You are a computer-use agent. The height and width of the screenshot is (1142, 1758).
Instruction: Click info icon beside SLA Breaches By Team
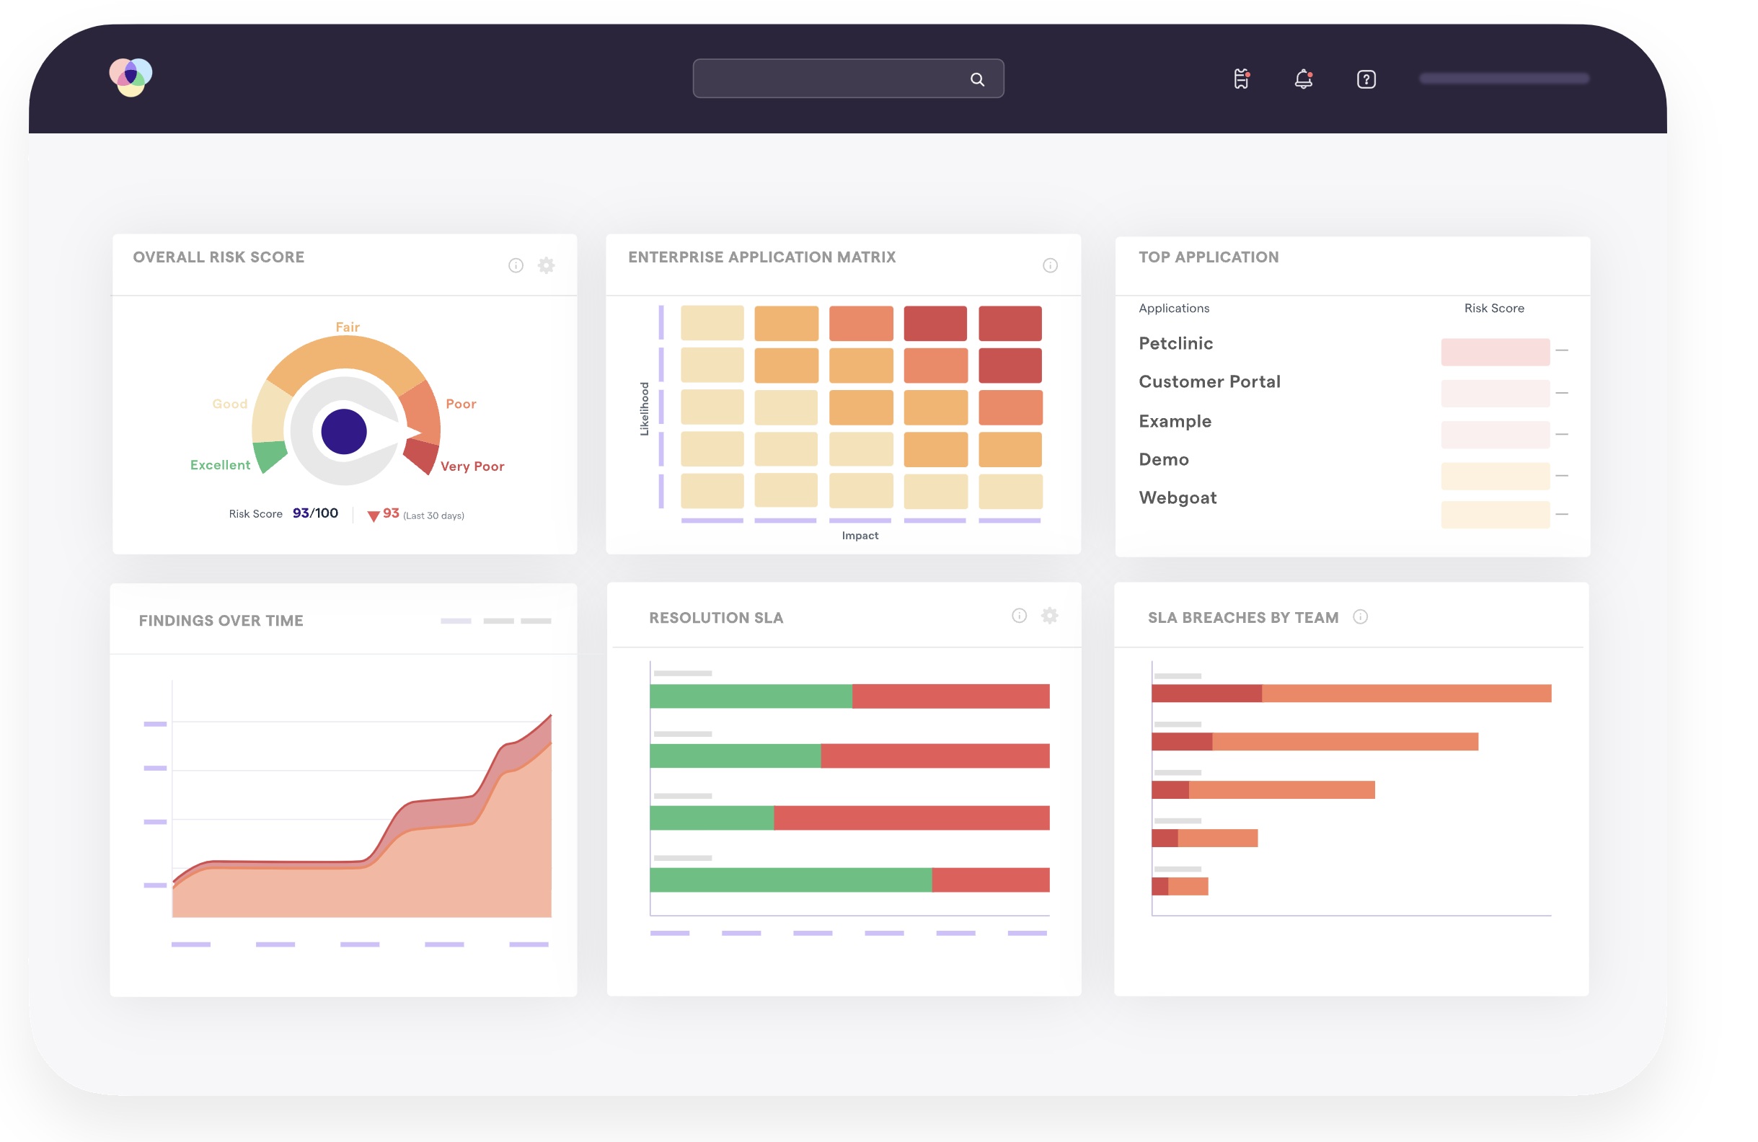(1360, 617)
